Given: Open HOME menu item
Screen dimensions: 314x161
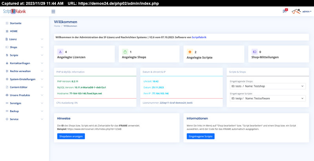Looking at the screenshot, I should (14, 31).
